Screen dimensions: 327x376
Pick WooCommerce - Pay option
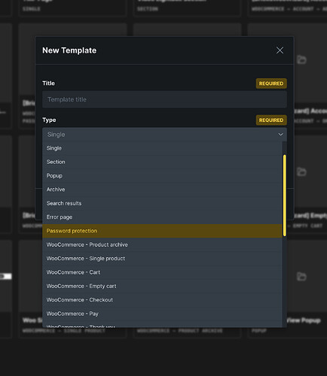click(x=162, y=314)
